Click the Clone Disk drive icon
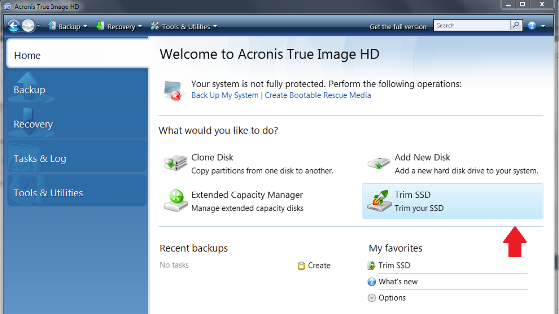 [x=175, y=163]
